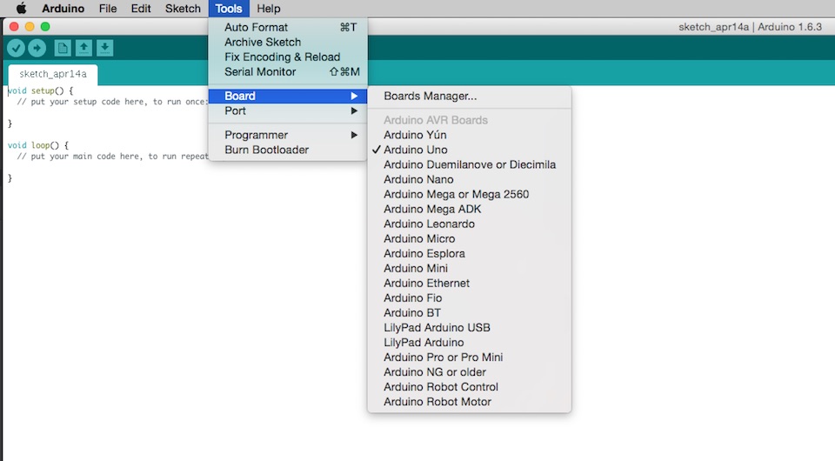Pick Arduino Robot Motor board

click(x=469, y=402)
